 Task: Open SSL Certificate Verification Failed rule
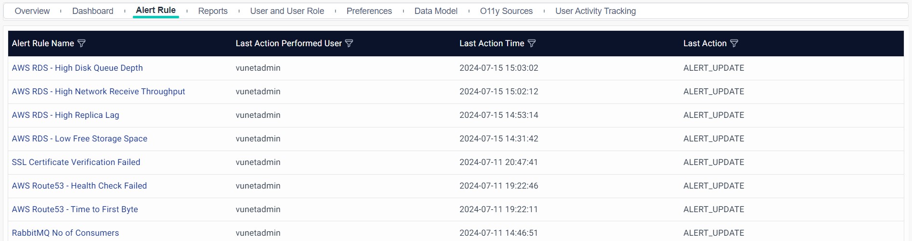point(76,162)
